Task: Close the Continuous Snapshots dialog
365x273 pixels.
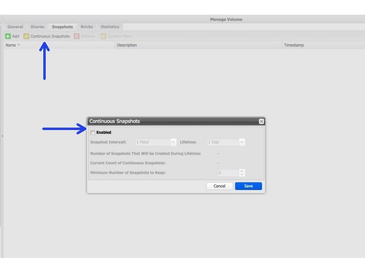Action: coord(261,121)
